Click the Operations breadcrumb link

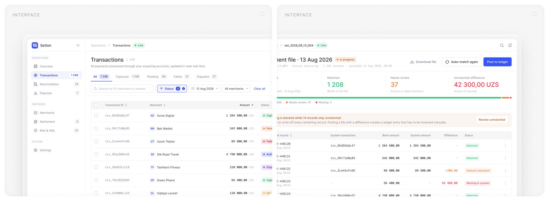pyautogui.click(x=98, y=46)
